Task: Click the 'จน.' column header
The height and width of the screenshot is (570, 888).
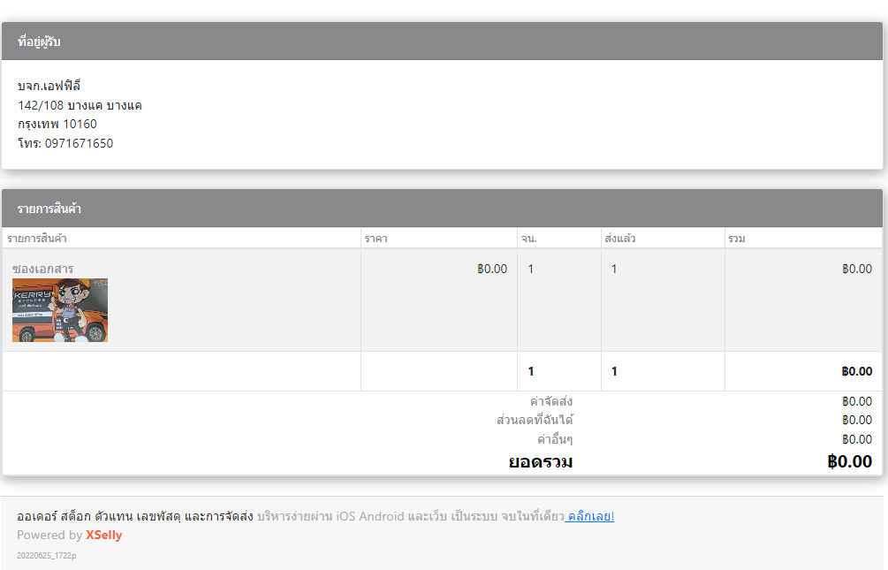Action: 529,239
